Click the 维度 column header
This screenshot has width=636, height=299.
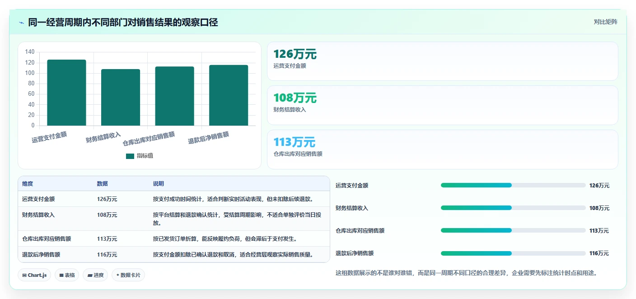pos(28,184)
